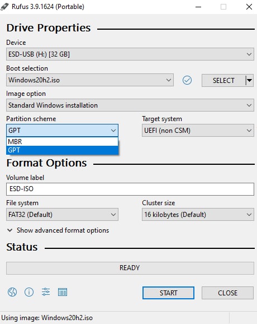
Task: Click the READY progress bar
Action: pyautogui.click(x=130, y=268)
